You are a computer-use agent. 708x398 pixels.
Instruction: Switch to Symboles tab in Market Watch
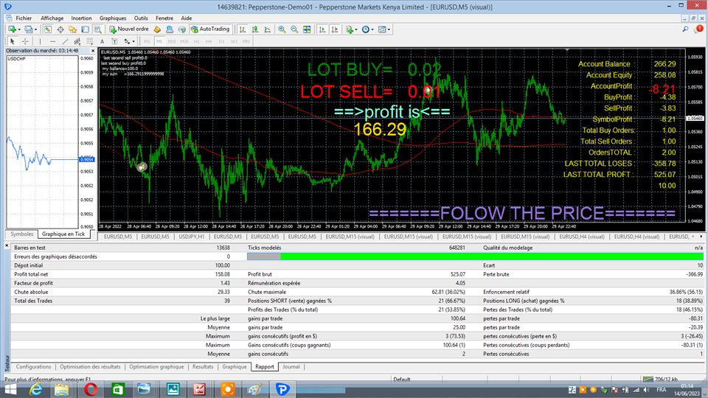21,234
